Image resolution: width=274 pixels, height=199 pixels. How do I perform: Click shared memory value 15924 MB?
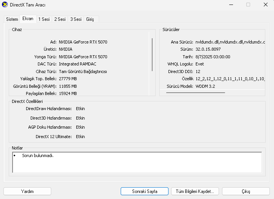pos(68,93)
